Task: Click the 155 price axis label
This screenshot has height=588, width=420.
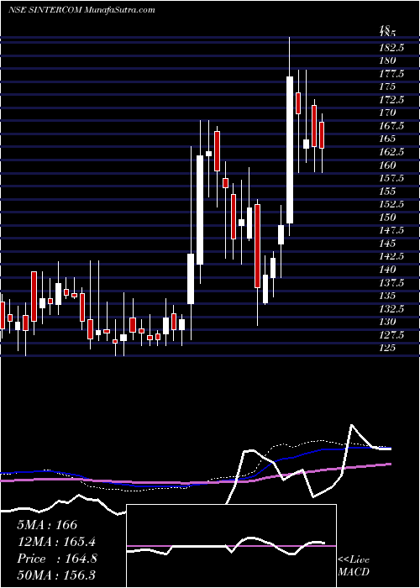Action: (x=388, y=192)
